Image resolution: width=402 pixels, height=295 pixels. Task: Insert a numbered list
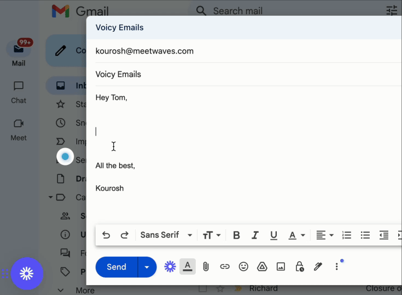(x=347, y=235)
